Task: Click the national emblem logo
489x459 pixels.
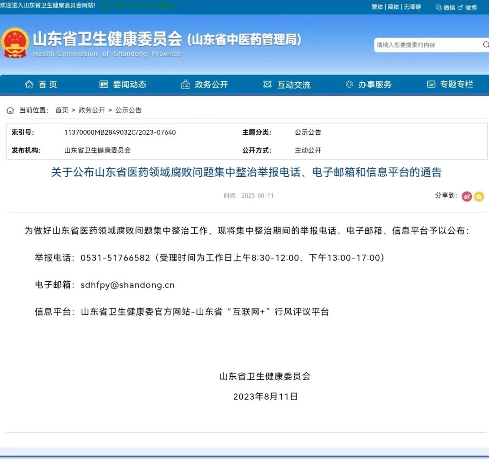Action: point(14,43)
